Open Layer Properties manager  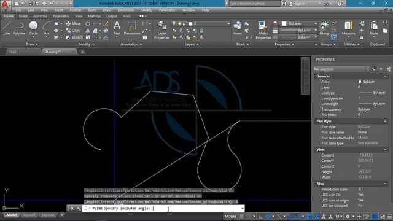[x=161, y=30]
